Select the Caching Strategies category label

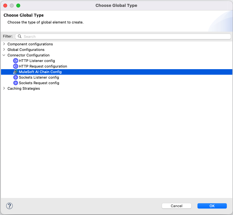23,88
